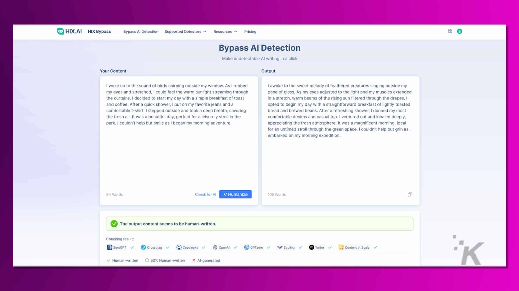
Task: Click the ZeroGPT detector icon
Action: pyautogui.click(x=109, y=247)
